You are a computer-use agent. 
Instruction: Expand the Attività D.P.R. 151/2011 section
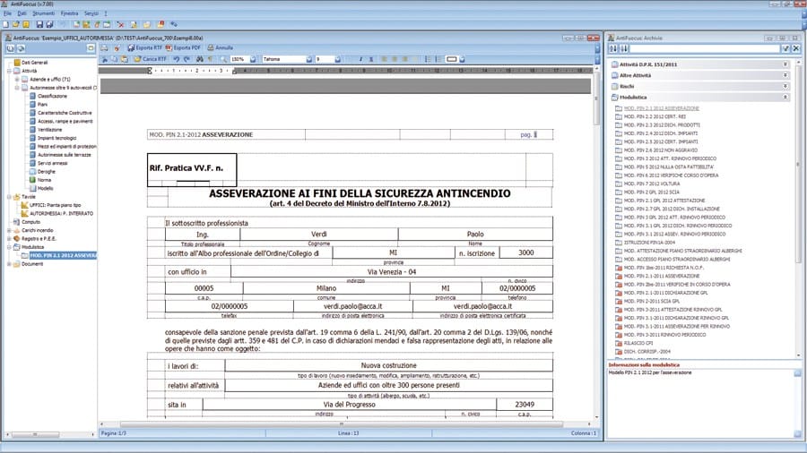785,65
